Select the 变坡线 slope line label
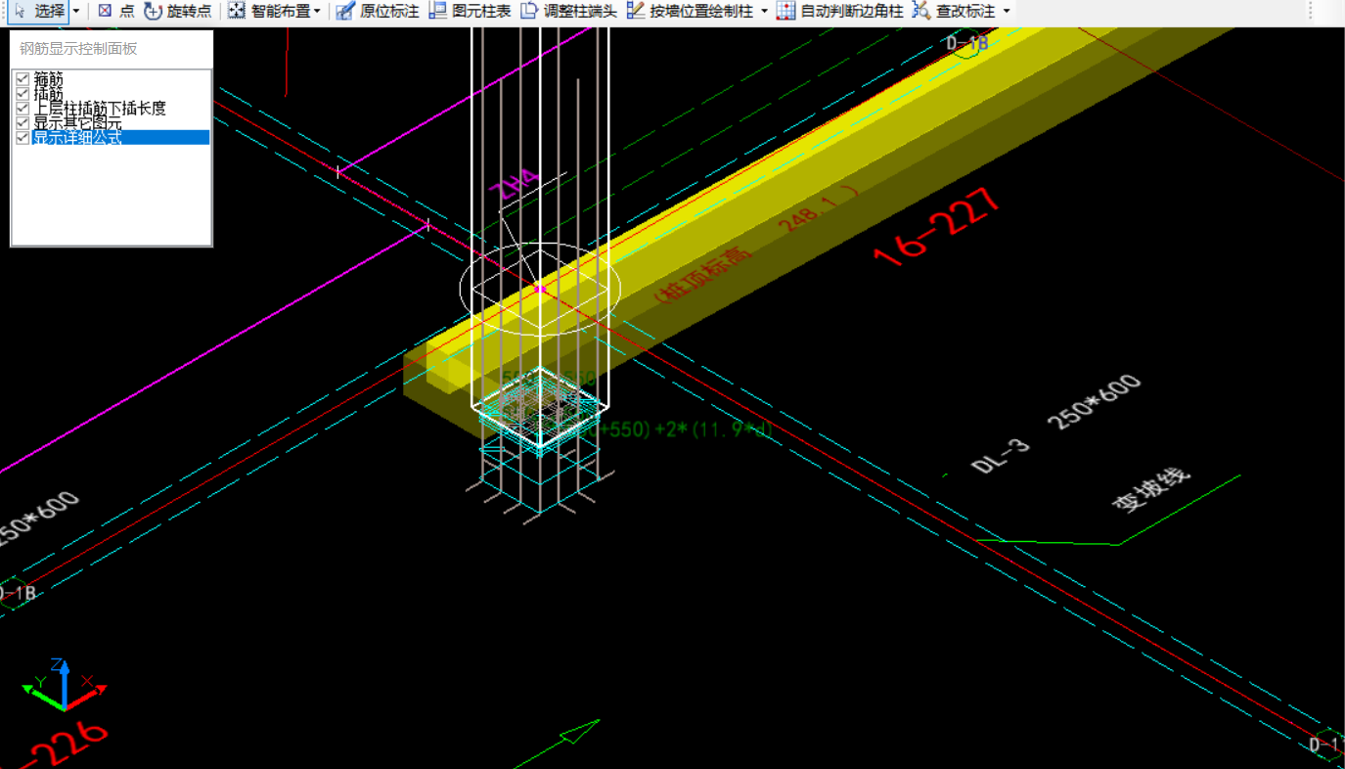Image resolution: width=1345 pixels, height=769 pixels. 1151,489
